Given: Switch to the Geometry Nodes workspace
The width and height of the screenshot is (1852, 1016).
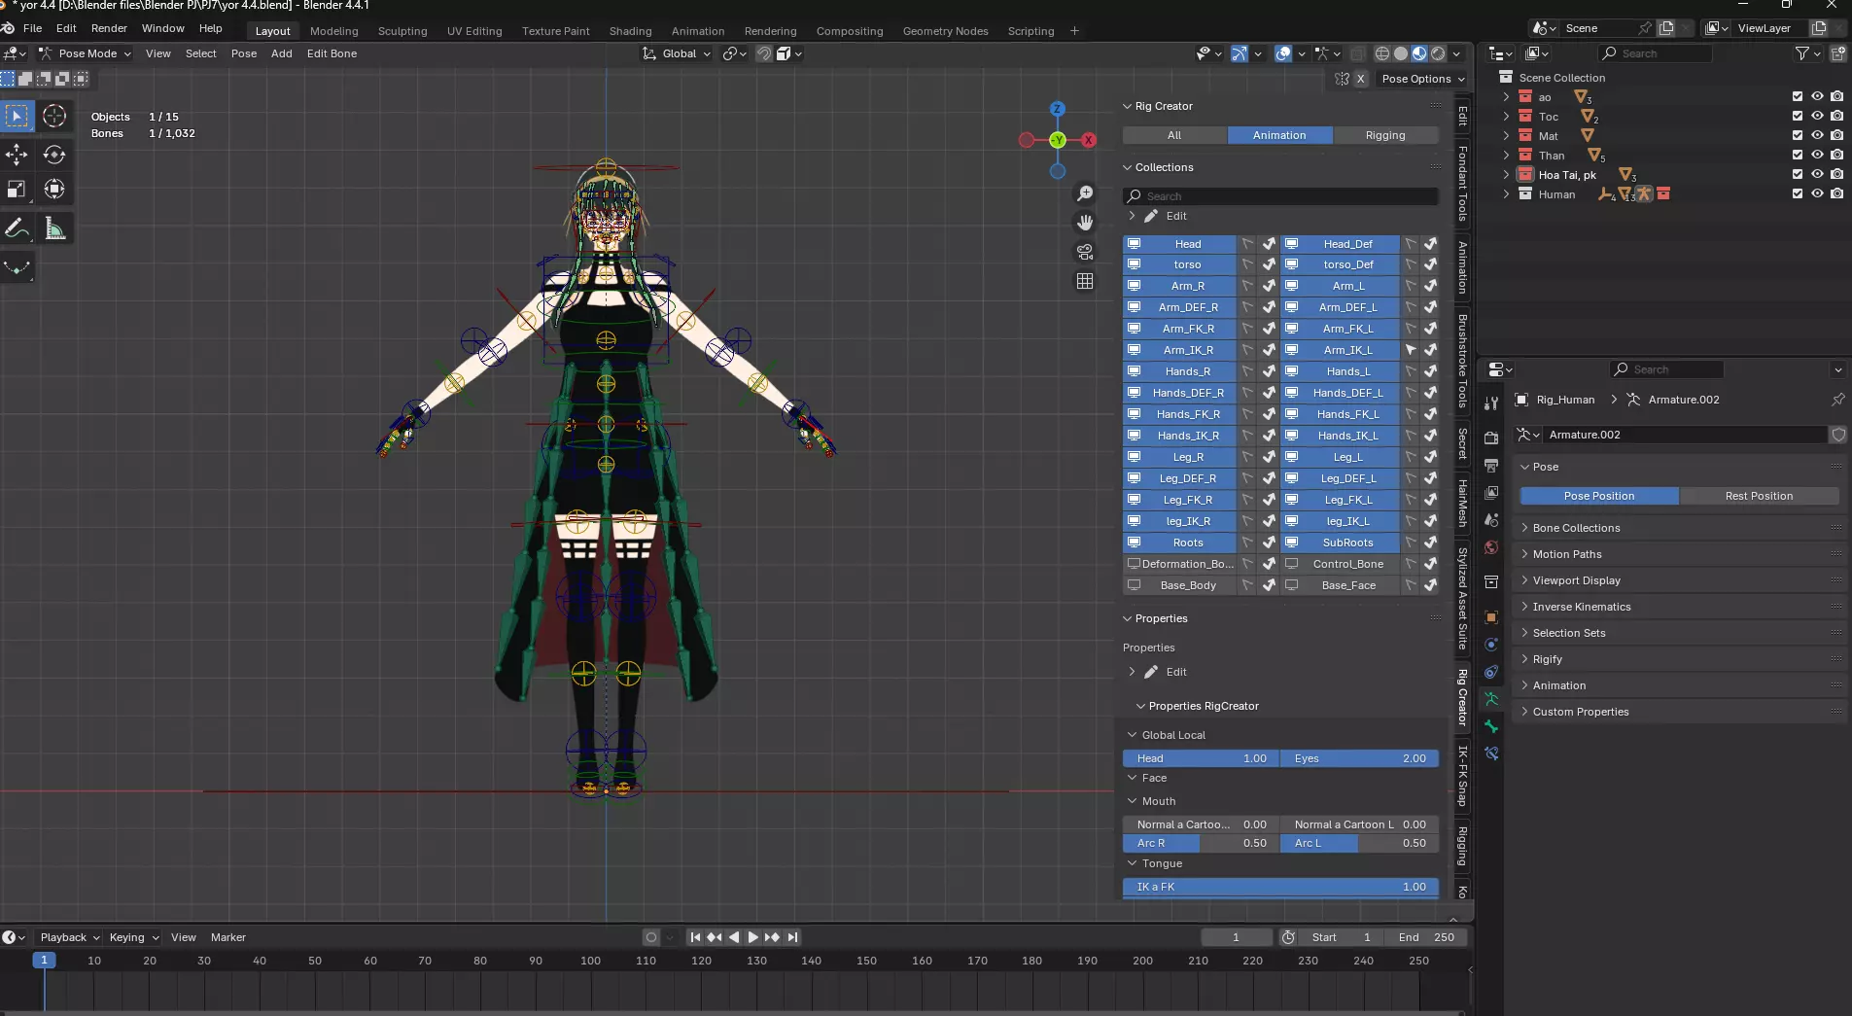Looking at the screenshot, I should 945,31.
